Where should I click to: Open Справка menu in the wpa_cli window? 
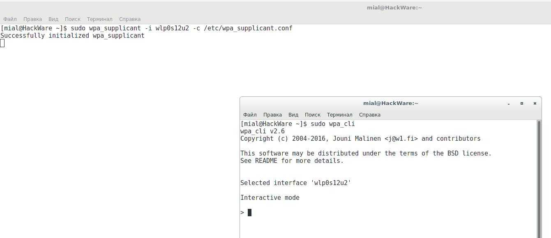369,115
